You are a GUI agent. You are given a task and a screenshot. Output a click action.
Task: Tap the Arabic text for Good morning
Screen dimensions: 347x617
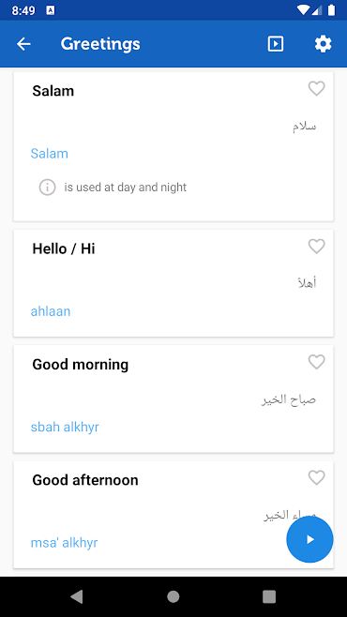point(289,399)
